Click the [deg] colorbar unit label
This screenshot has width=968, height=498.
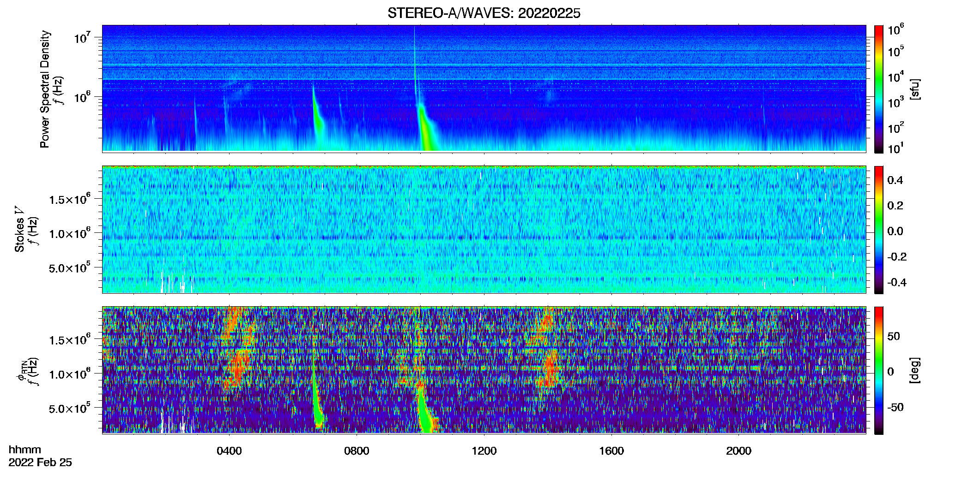915,370
